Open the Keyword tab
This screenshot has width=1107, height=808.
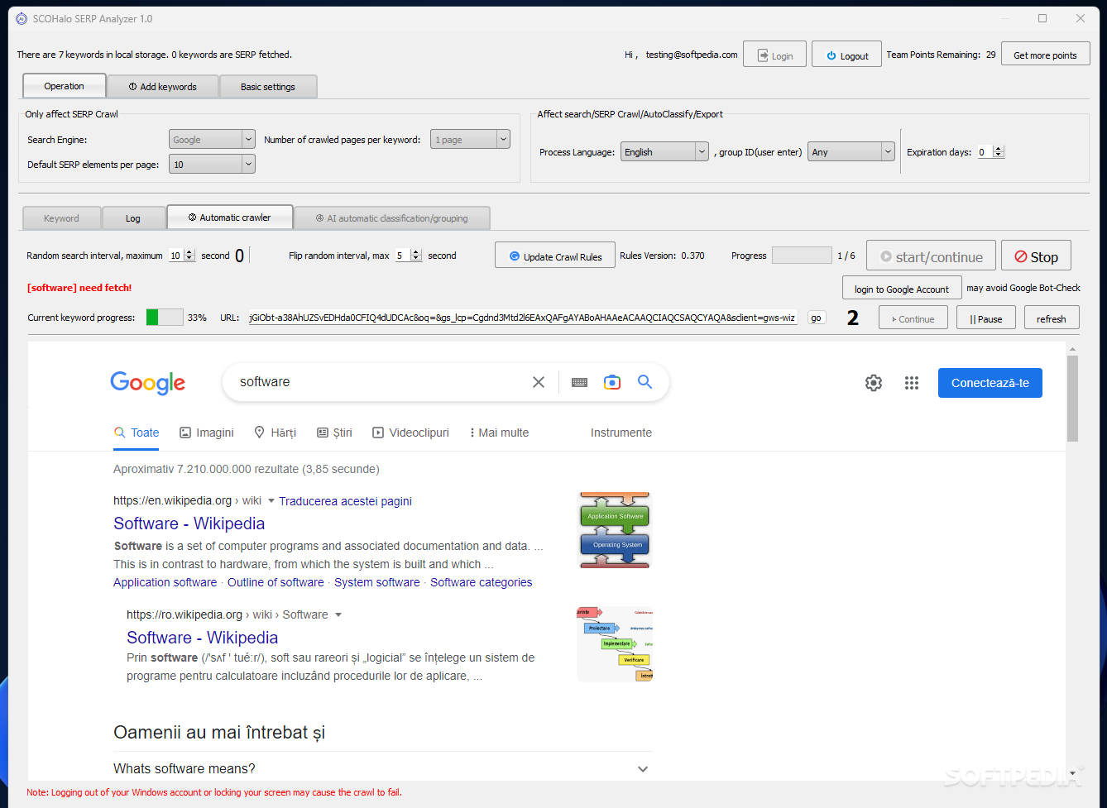61,218
